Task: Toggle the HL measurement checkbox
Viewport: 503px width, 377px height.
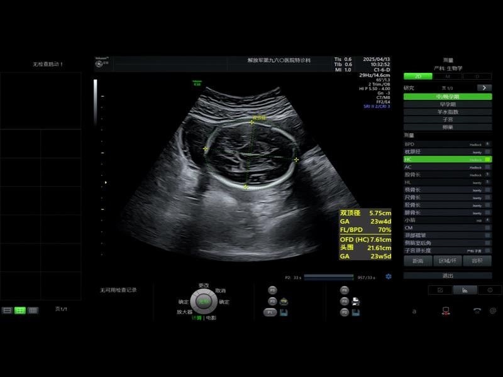Action: pyautogui.click(x=488, y=182)
